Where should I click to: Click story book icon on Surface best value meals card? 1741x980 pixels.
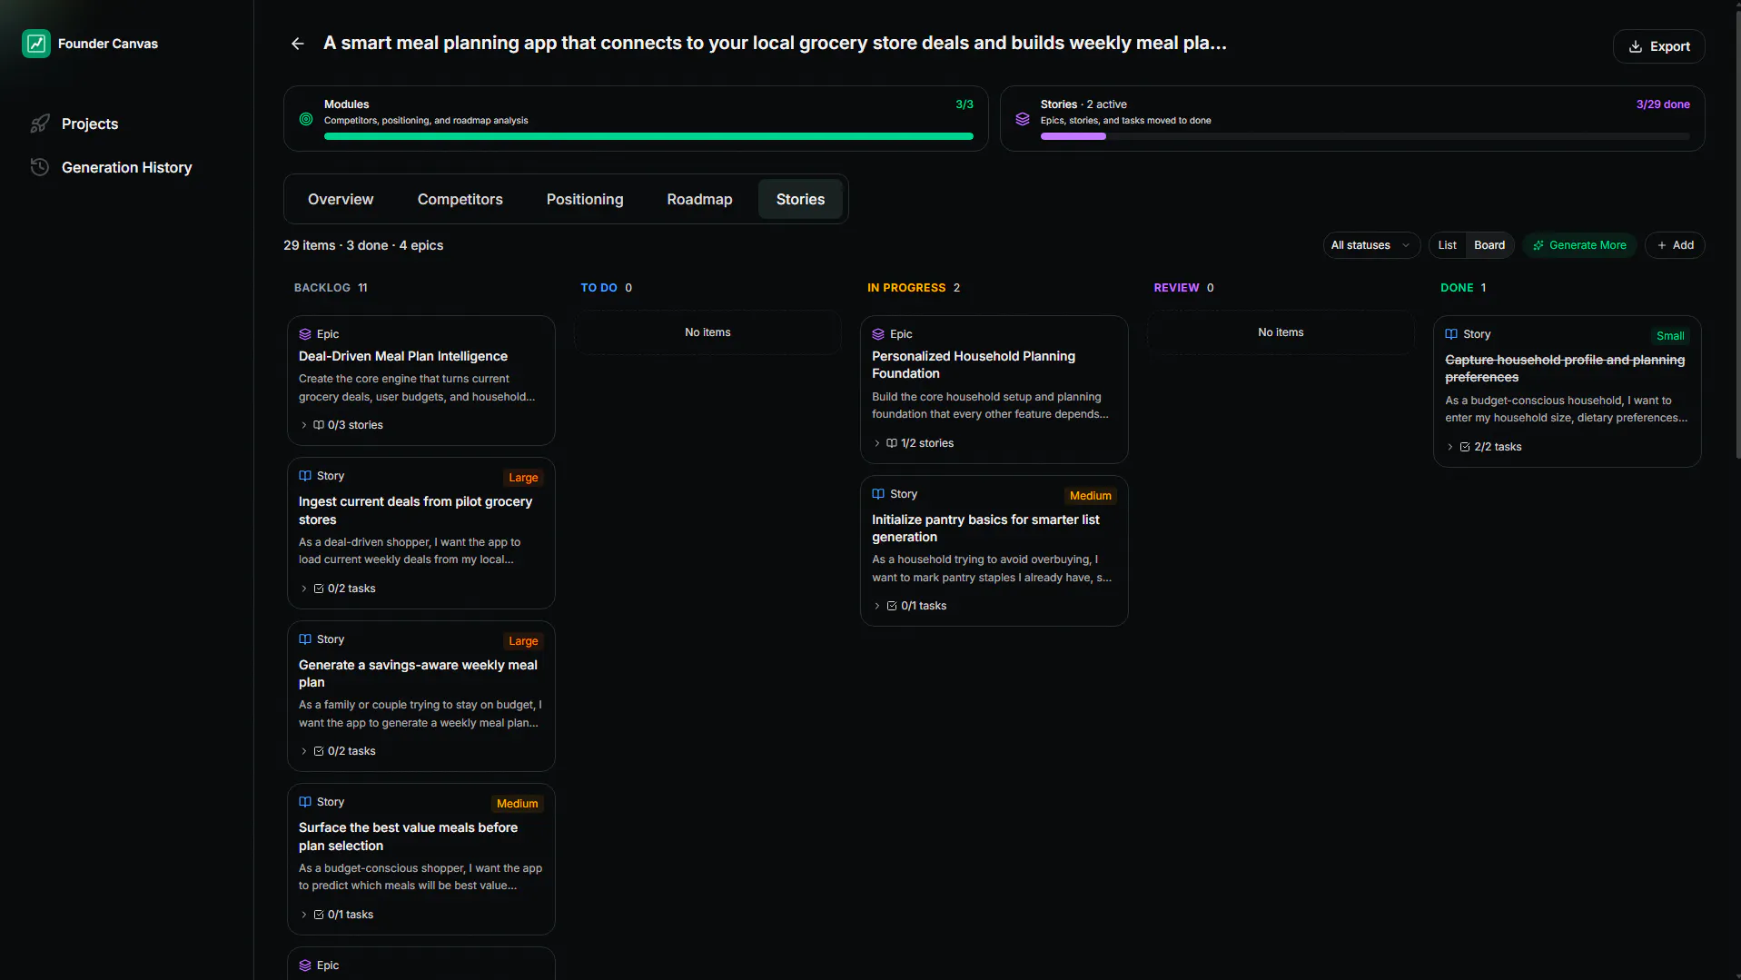pos(305,802)
